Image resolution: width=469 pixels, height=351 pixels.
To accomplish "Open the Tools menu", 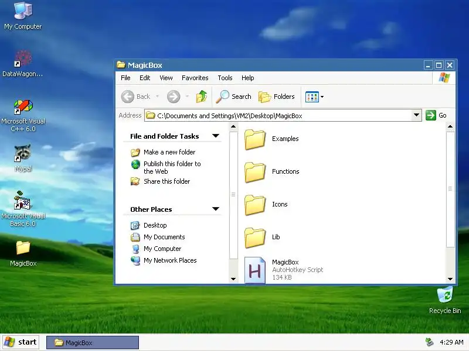I will pyautogui.click(x=225, y=78).
